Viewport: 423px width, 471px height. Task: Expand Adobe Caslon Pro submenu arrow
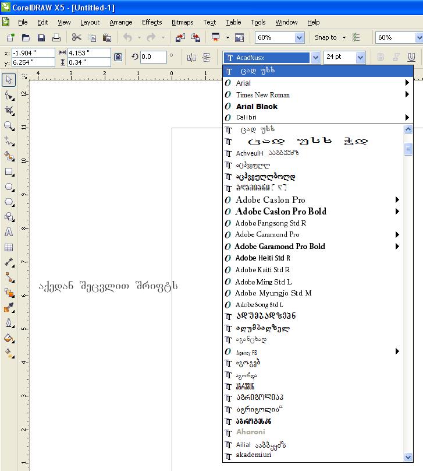point(397,200)
